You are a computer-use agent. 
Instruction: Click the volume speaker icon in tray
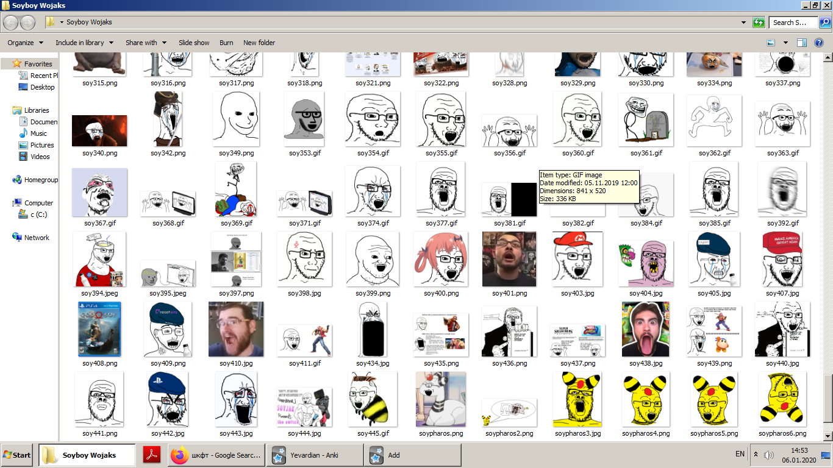[x=769, y=455]
